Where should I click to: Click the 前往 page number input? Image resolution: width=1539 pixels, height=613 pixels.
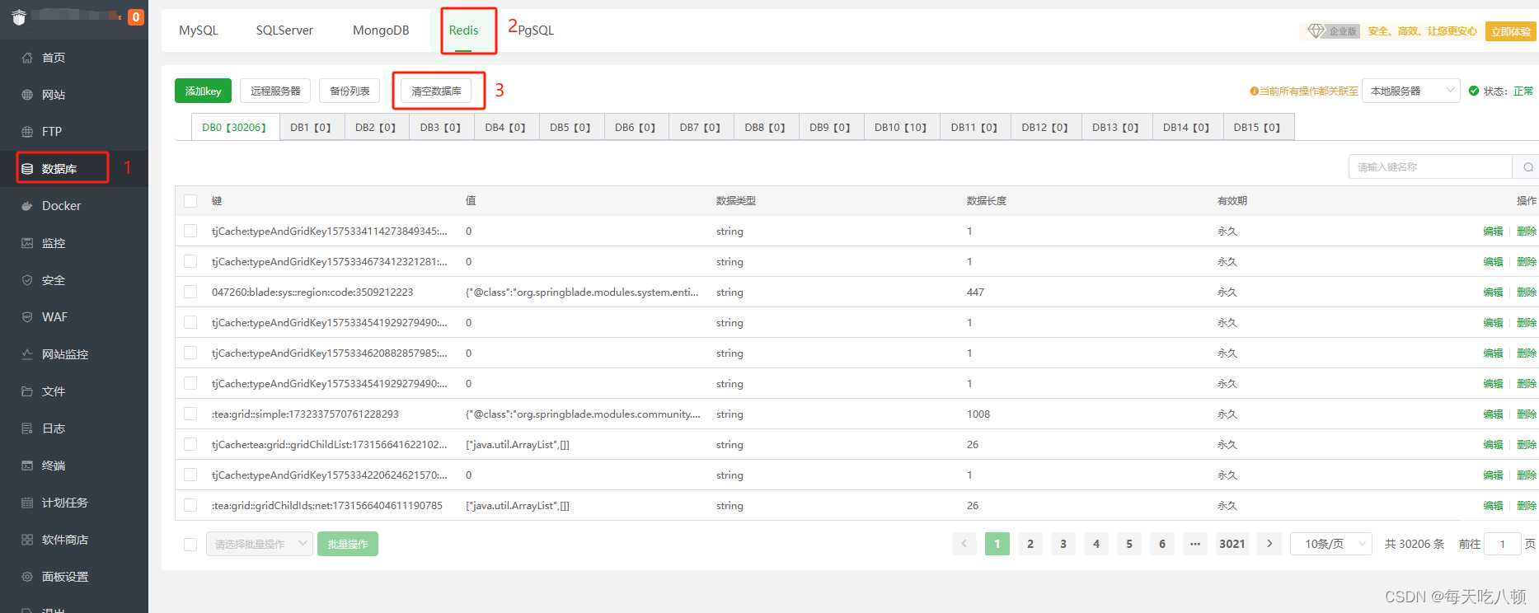tap(1502, 544)
